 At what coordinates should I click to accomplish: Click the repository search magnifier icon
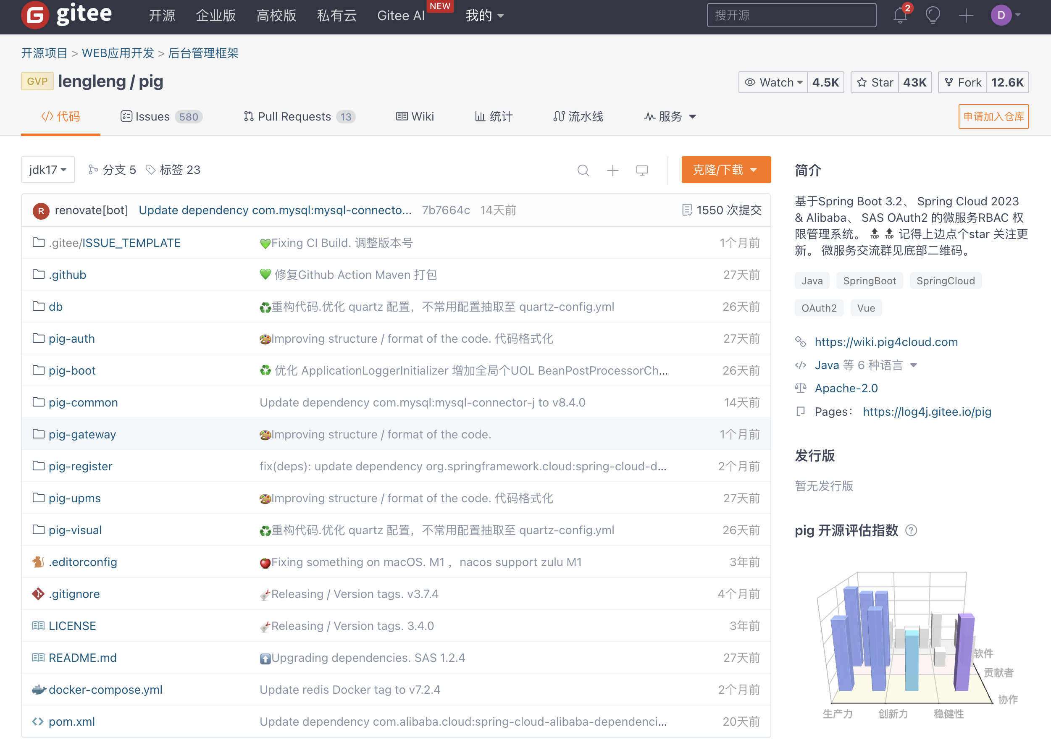(x=583, y=170)
